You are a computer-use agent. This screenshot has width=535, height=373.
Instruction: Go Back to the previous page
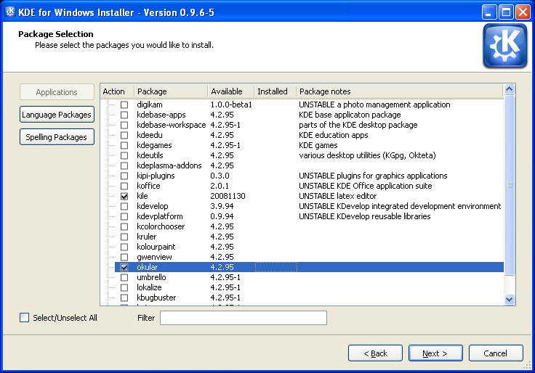[x=375, y=353]
